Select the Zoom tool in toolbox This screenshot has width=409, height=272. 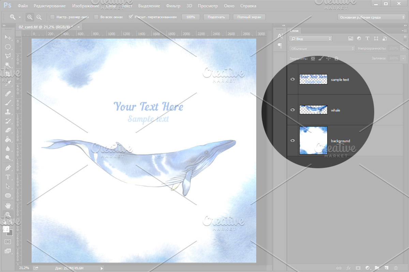(x=8, y=215)
